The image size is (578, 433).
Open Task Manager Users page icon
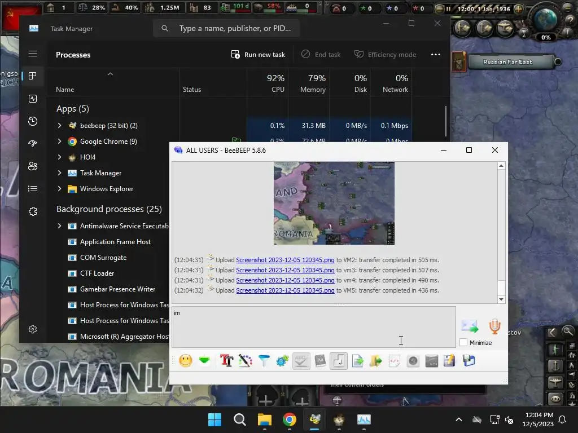click(x=33, y=166)
